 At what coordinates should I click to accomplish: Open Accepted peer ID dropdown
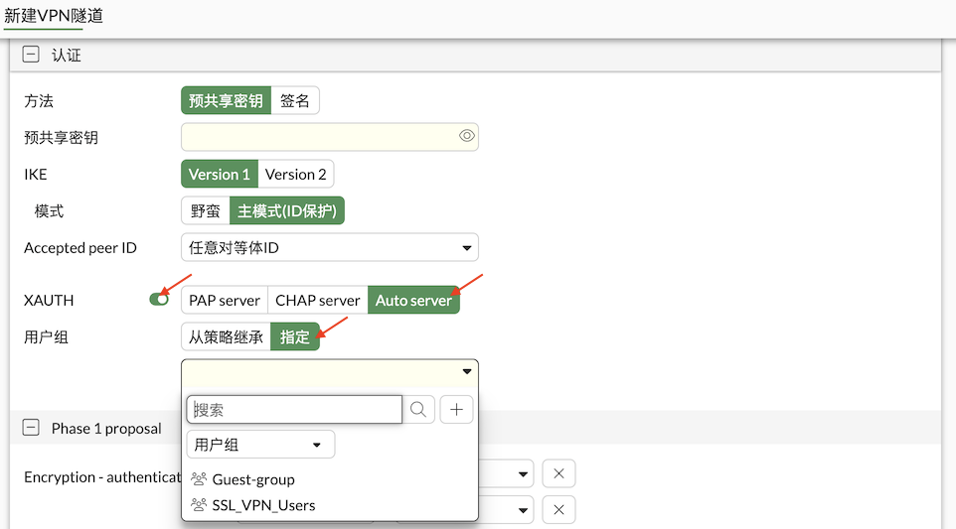[x=329, y=248]
